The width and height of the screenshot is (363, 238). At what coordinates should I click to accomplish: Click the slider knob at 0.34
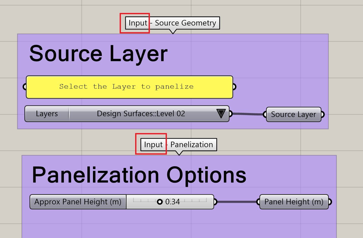160,202
